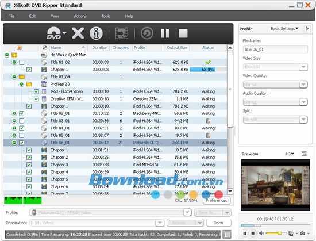The height and width of the screenshot is (241, 316).
Task: Open the Load DVD dropdown arrow
Action: 64,33
